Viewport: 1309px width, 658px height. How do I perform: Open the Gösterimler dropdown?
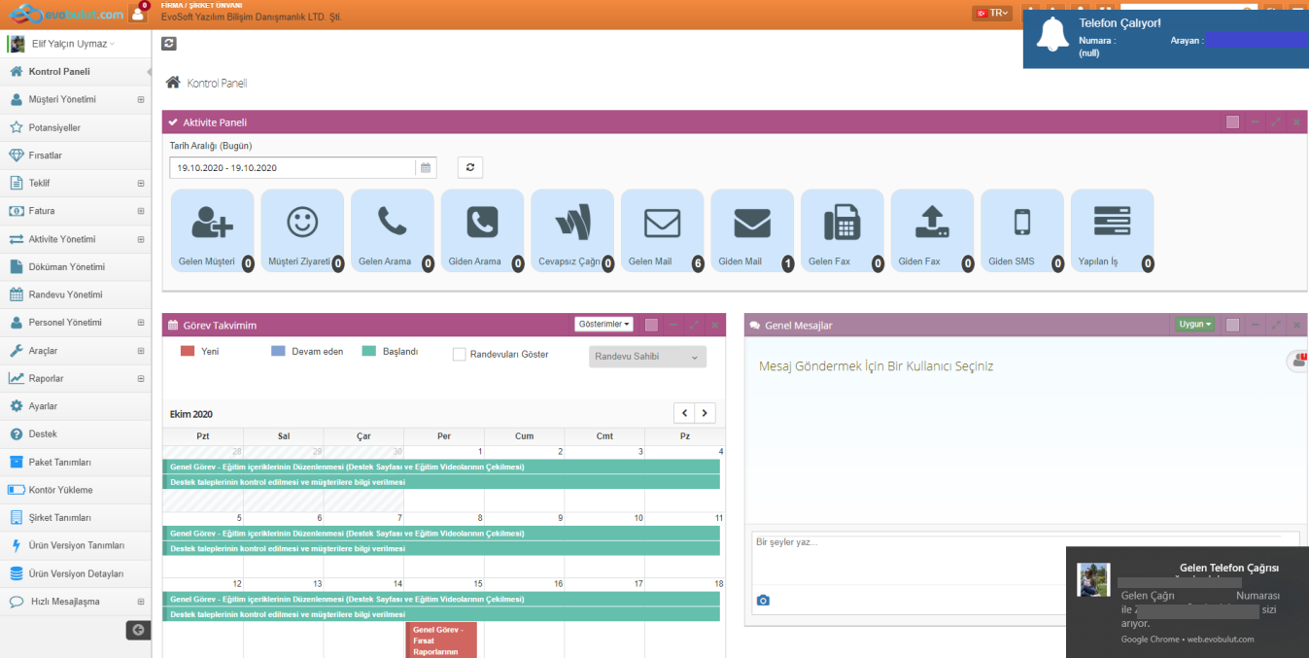click(x=604, y=325)
